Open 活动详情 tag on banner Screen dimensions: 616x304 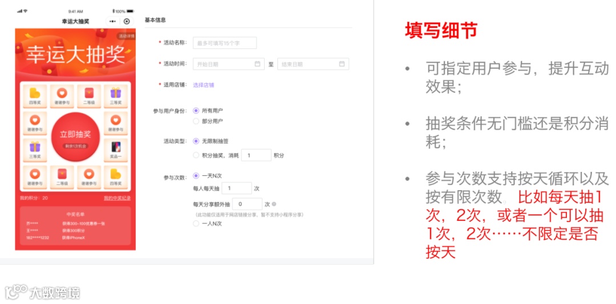pos(127,36)
